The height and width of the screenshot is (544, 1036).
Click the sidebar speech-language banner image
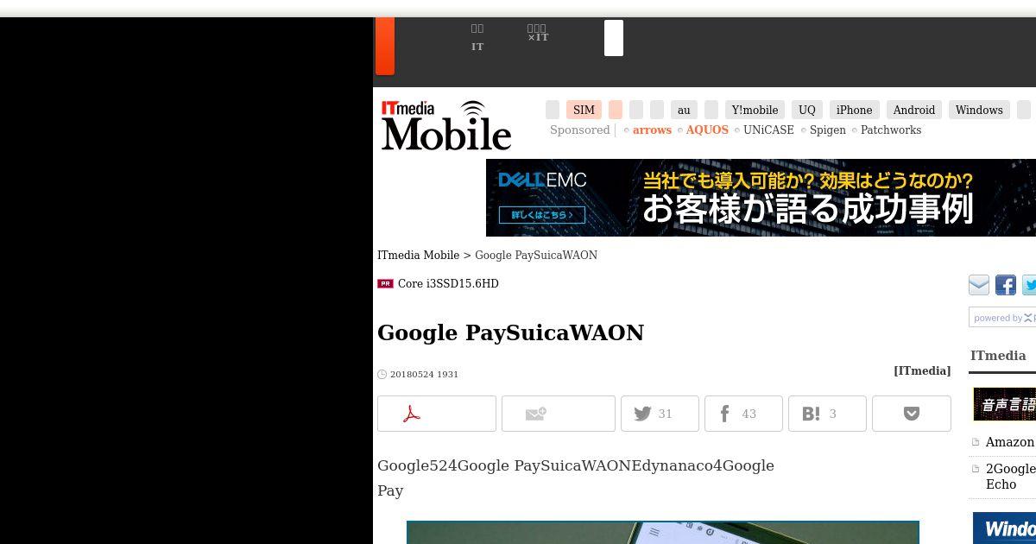pyautogui.click(x=1004, y=404)
